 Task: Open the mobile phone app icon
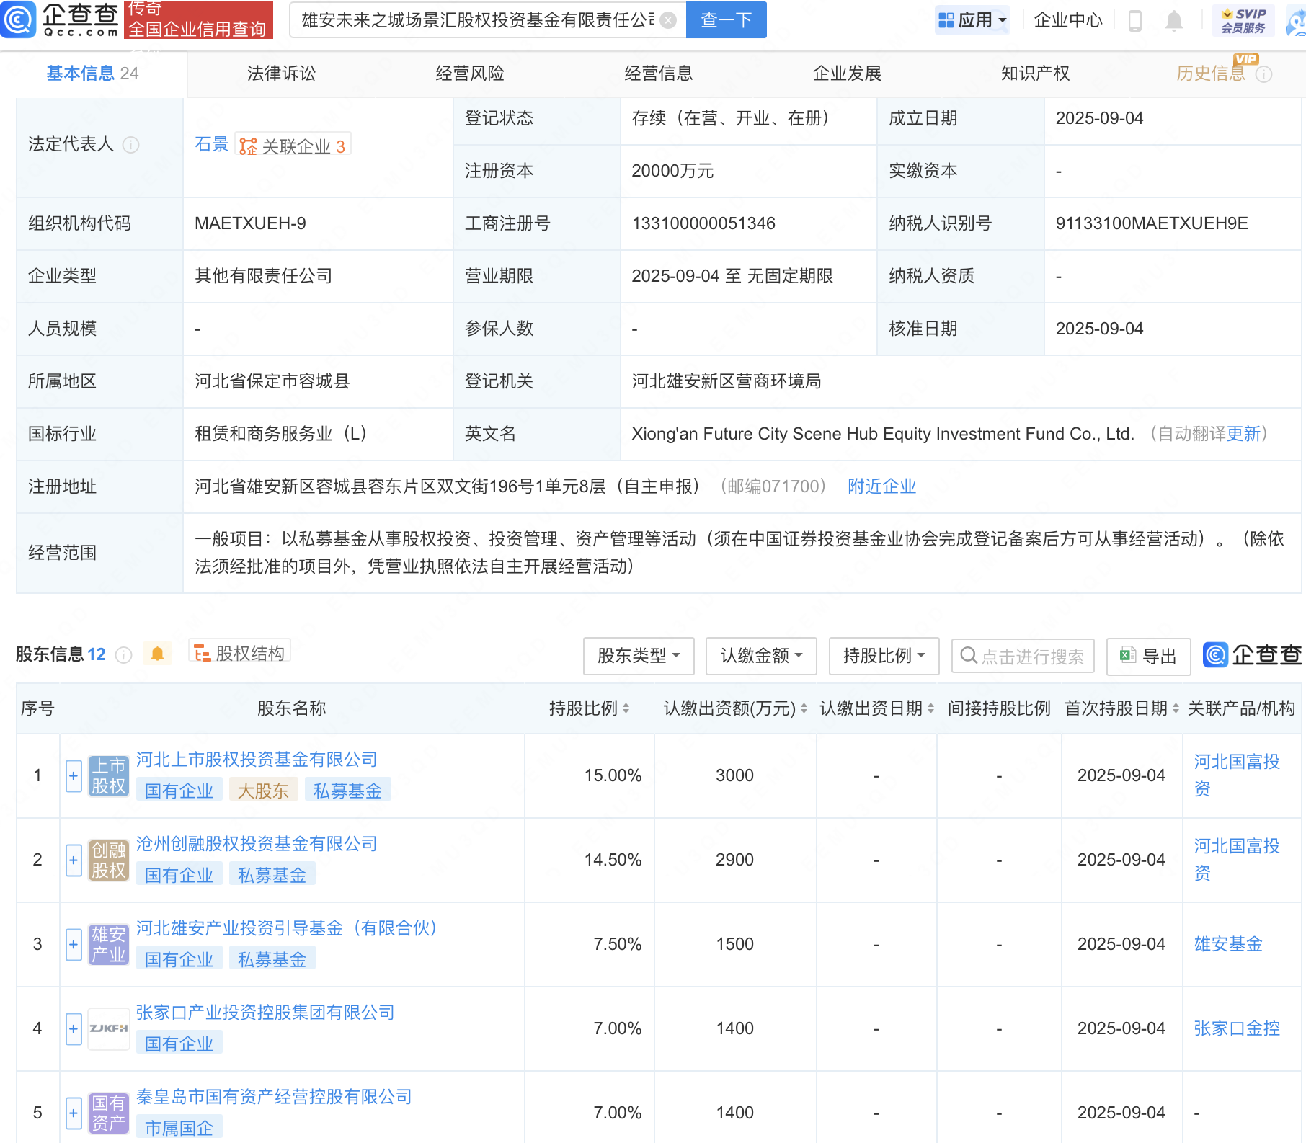tap(1134, 20)
